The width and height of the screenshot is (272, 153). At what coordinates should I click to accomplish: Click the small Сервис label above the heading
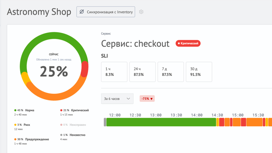106,34
